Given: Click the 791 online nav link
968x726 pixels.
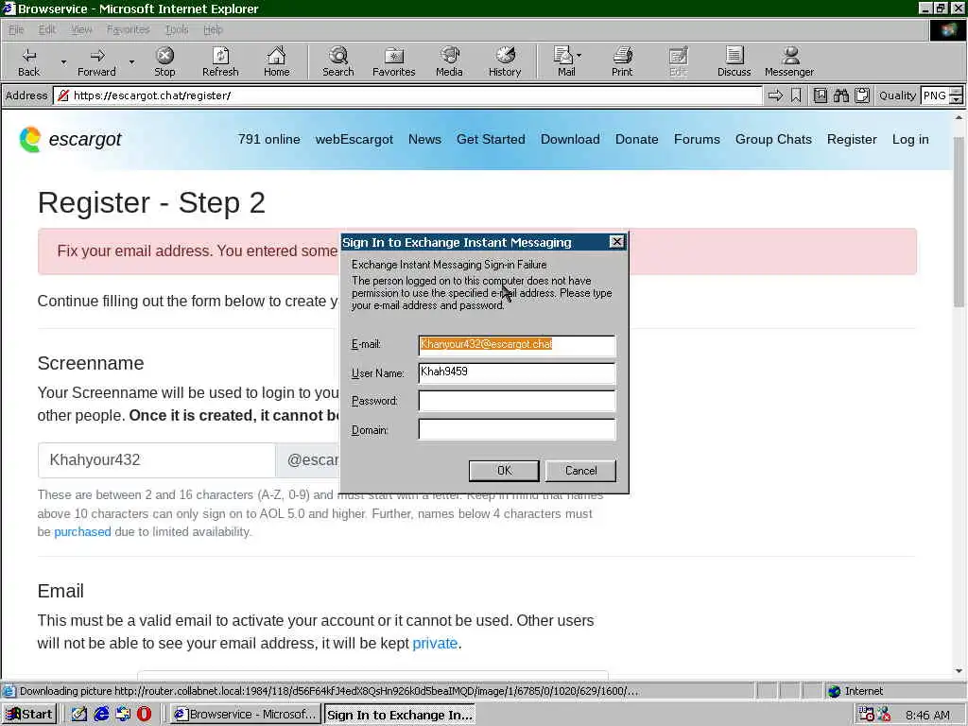Looking at the screenshot, I should click(x=269, y=140).
